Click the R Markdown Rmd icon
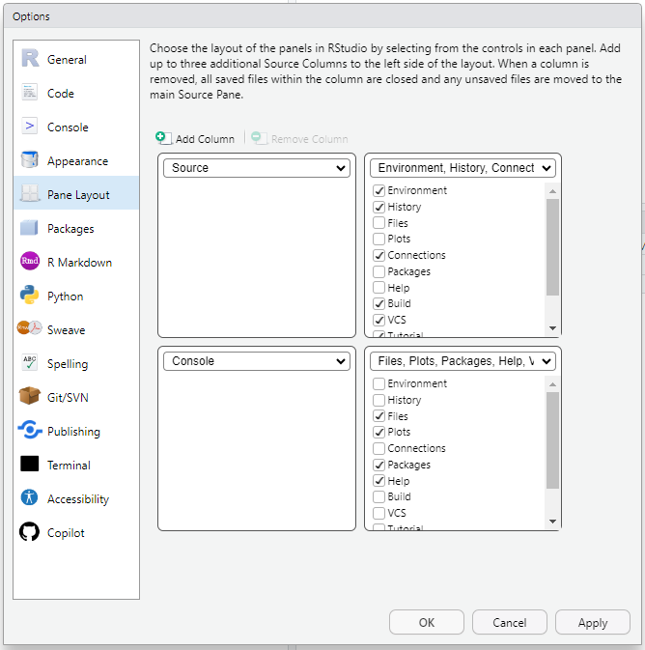Viewport: 645px width, 650px height. point(30,262)
